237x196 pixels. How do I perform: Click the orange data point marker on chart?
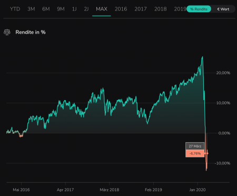pos(208,153)
